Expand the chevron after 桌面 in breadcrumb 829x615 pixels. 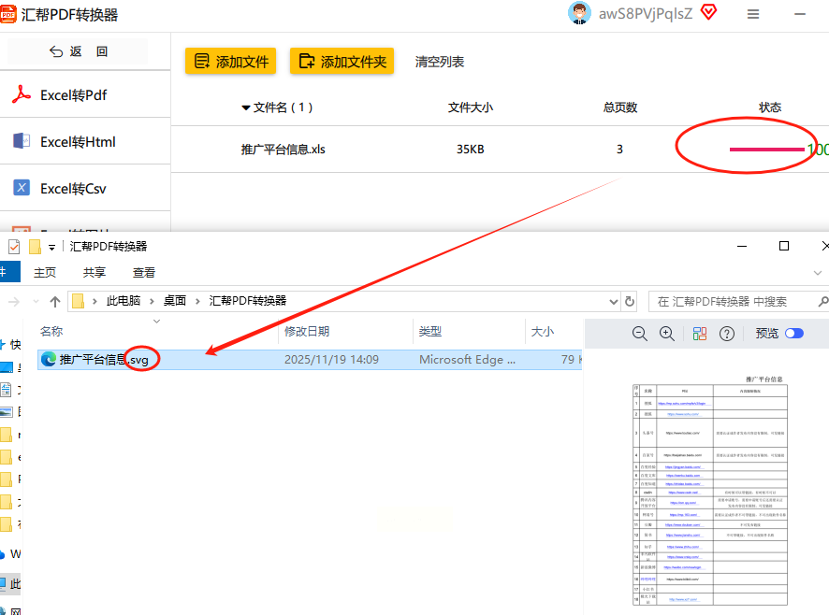pyautogui.click(x=197, y=301)
